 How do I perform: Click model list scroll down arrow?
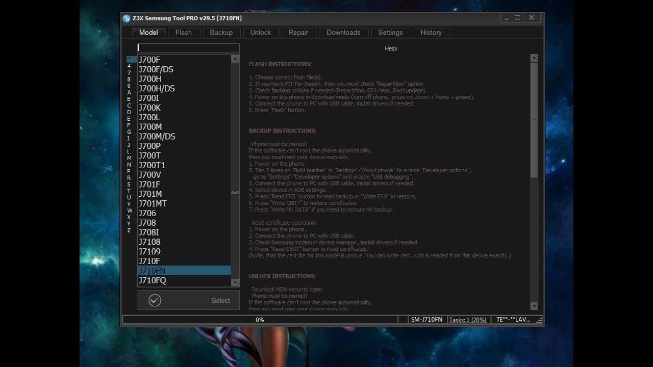[x=235, y=282]
